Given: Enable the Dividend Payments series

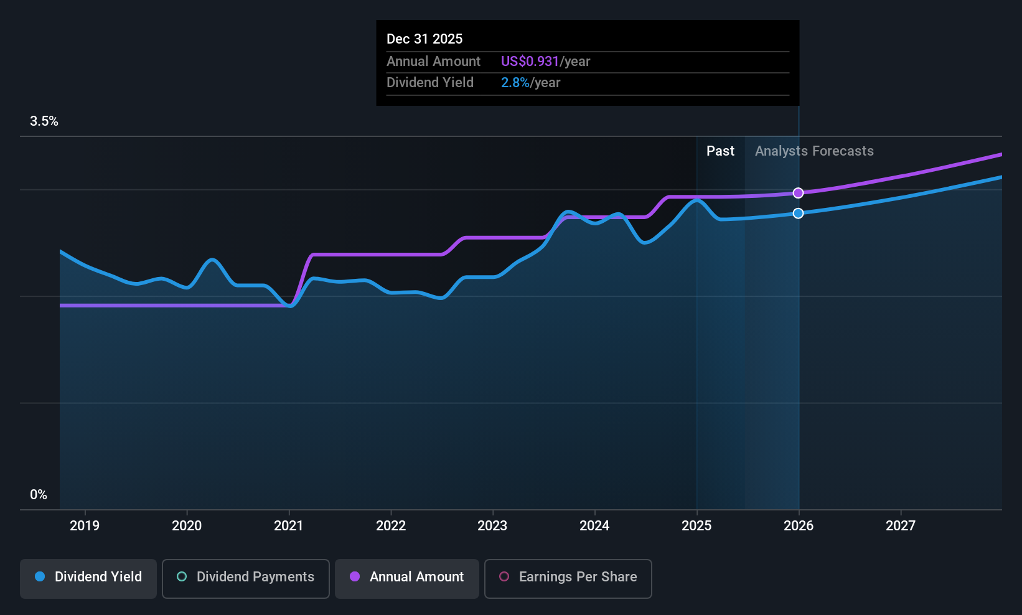Looking at the screenshot, I should pos(246,578).
